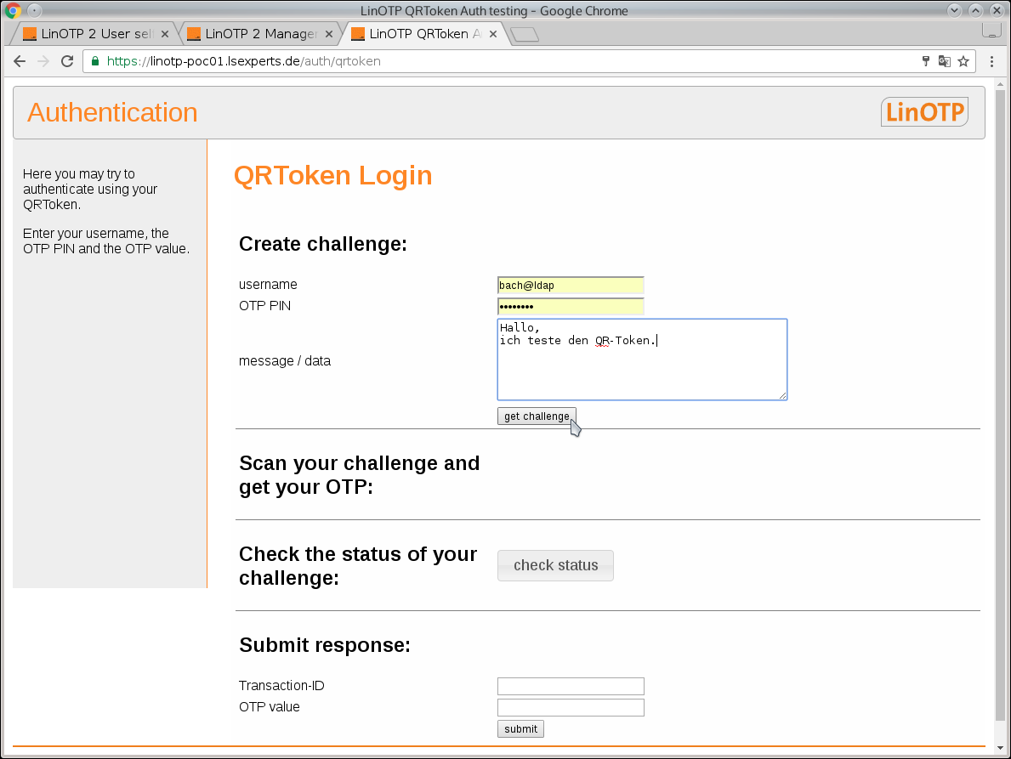
Task: Click the OTP value input field
Action: (571, 707)
